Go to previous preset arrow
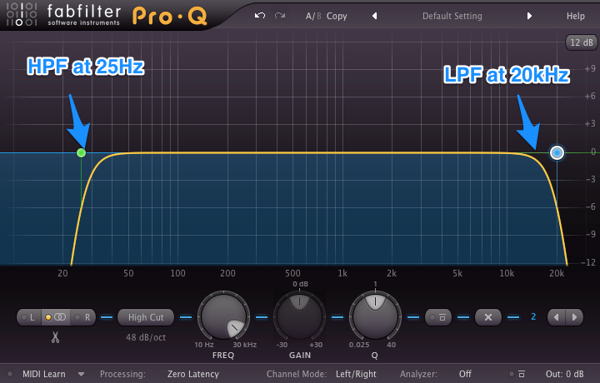Screen dimensions: 600x383 tap(375, 16)
